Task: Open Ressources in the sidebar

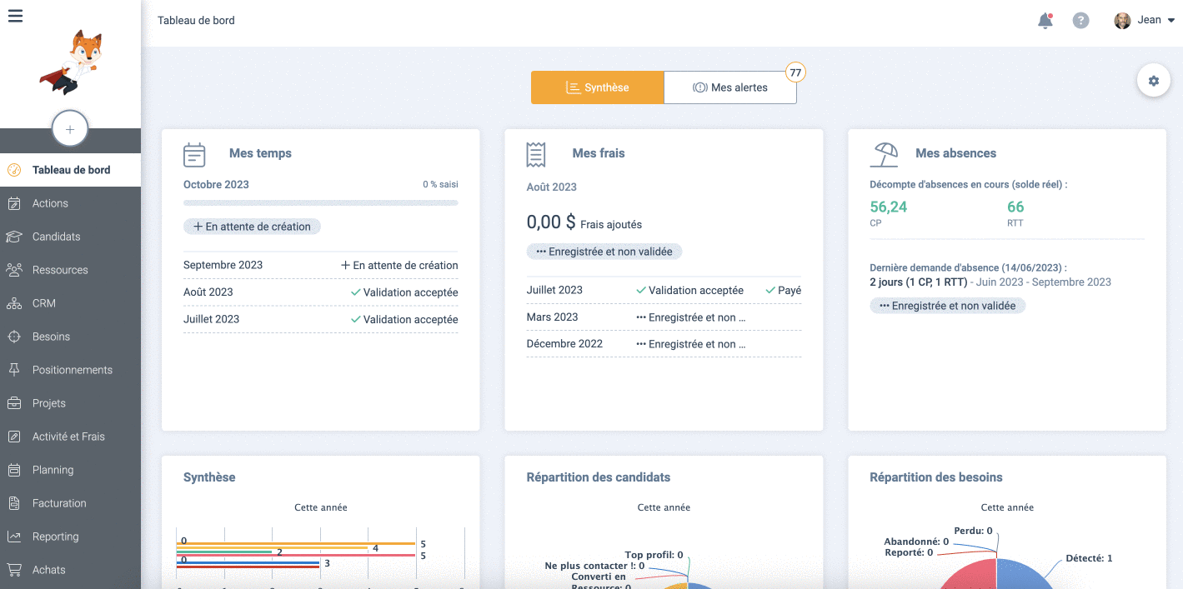Action: (x=70, y=270)
